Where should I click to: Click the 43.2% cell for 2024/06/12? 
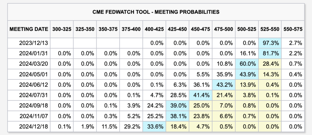(x=224, y=85)
